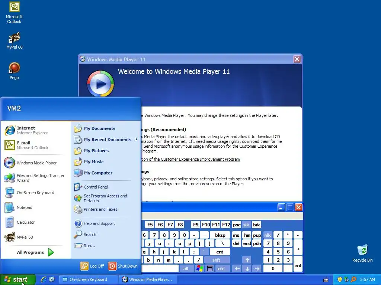The image size is (381, 285).
Task: Open Printers and Faxes
Action: (106, 209)
